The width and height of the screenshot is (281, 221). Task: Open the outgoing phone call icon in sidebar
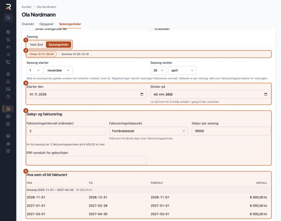coord(8,62)
